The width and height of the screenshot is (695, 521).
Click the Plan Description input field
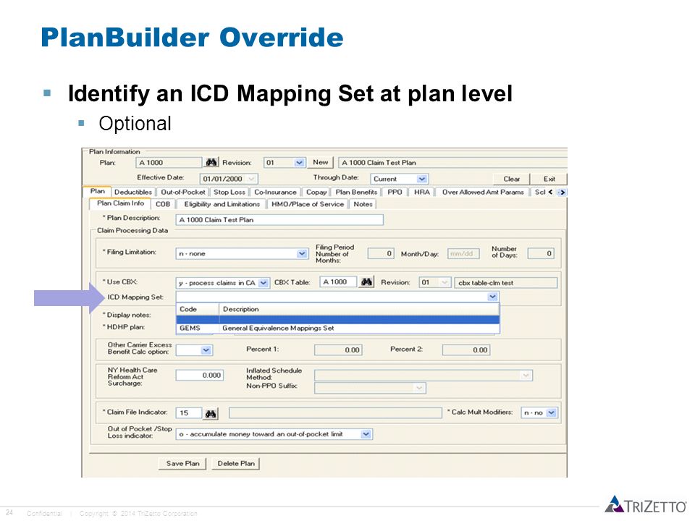coord(279,220)
